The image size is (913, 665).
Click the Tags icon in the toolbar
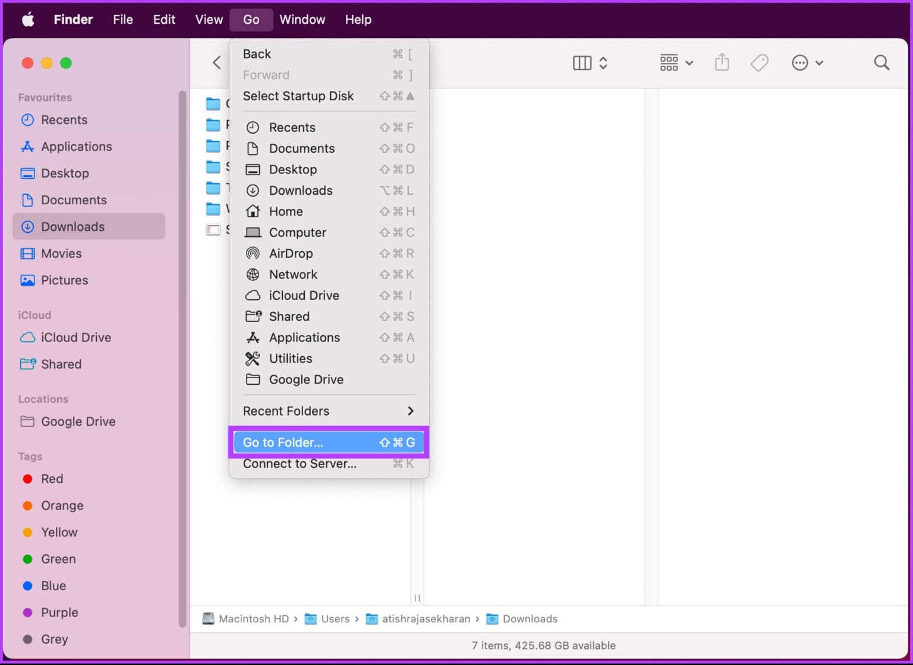point(760,62)
